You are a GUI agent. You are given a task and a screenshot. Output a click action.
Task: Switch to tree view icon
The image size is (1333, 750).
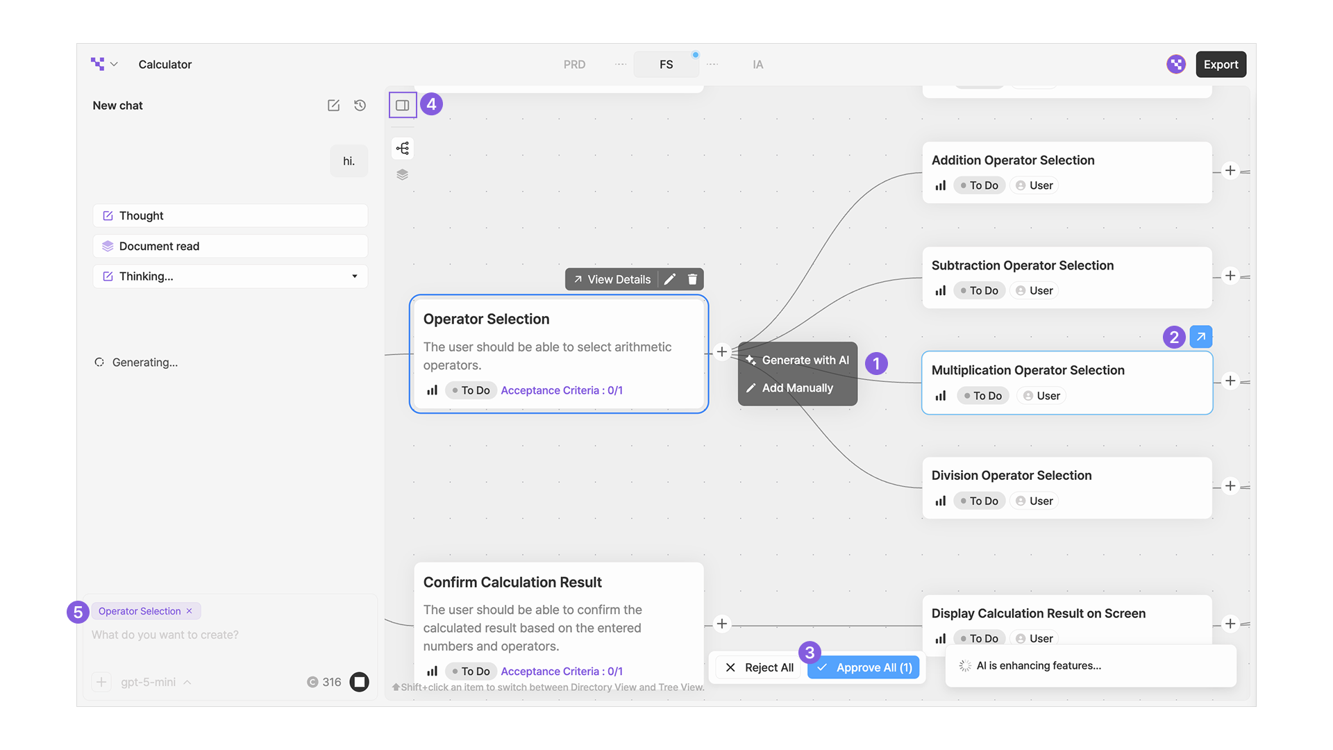point(403,148)
